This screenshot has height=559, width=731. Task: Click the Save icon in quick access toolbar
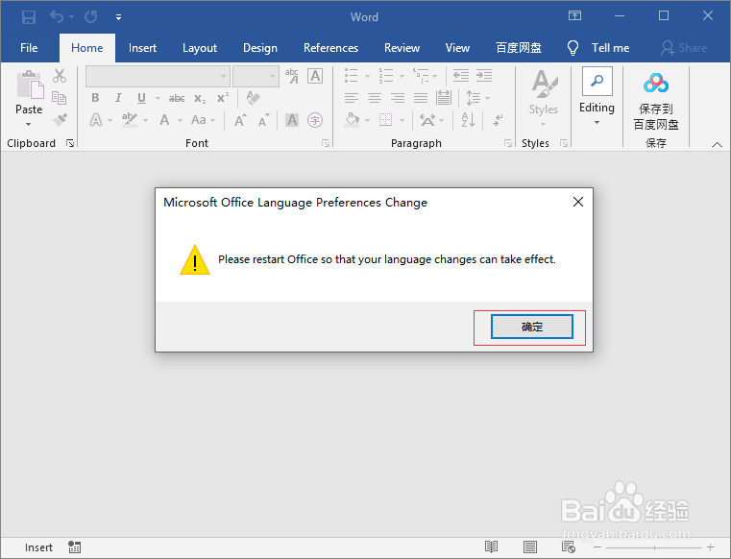[29, 17]
